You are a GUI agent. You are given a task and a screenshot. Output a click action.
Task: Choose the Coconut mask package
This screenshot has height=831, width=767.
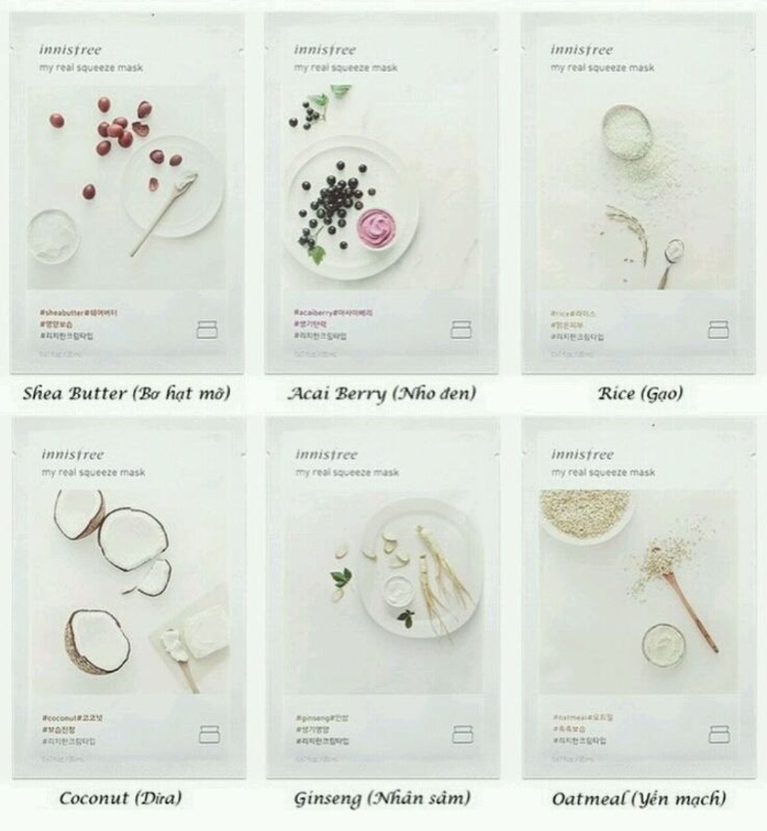click(128, 598)
